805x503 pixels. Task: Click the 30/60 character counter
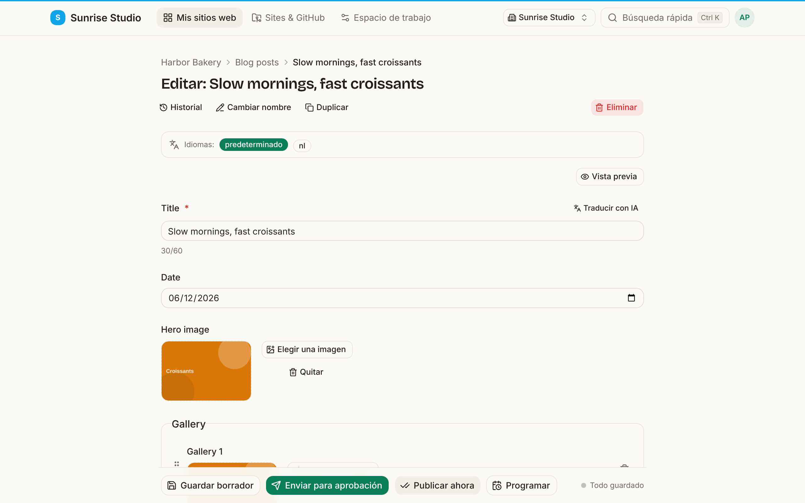coord(172,251)
